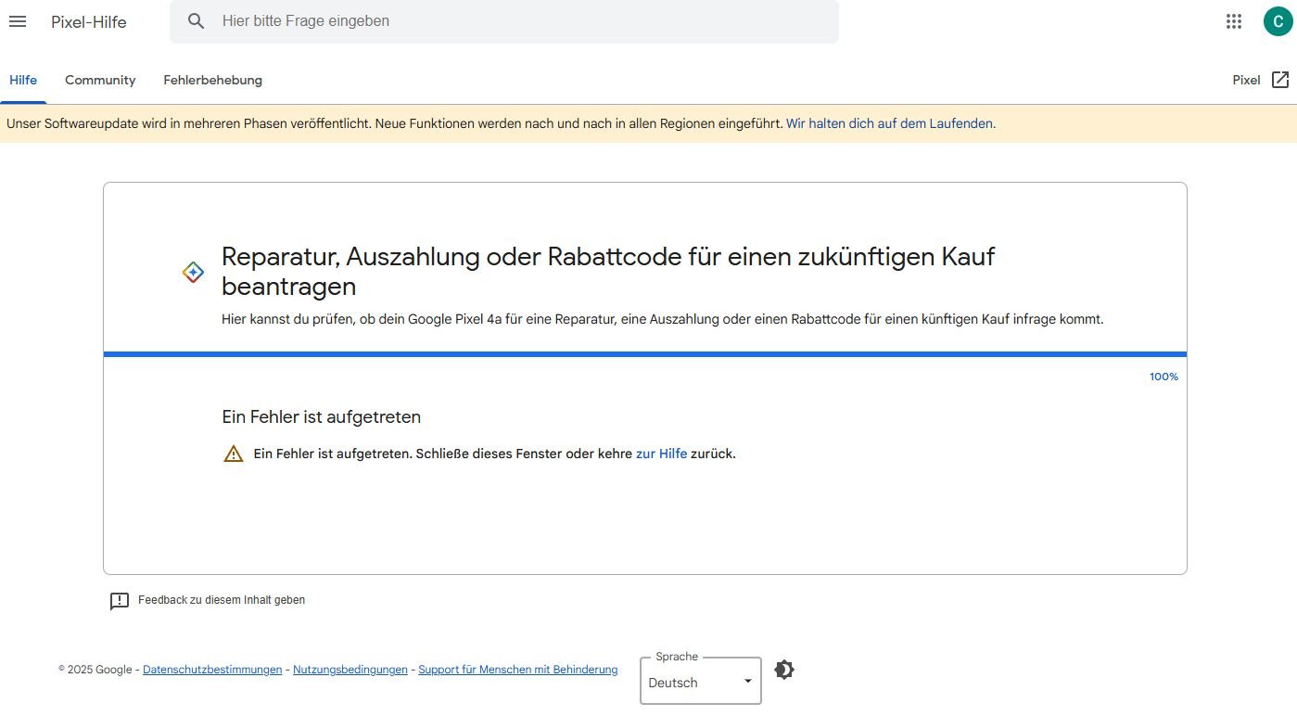
Task: Click the blue 100% progress bar
Action: pyautogui.click(x=644, y=354)
